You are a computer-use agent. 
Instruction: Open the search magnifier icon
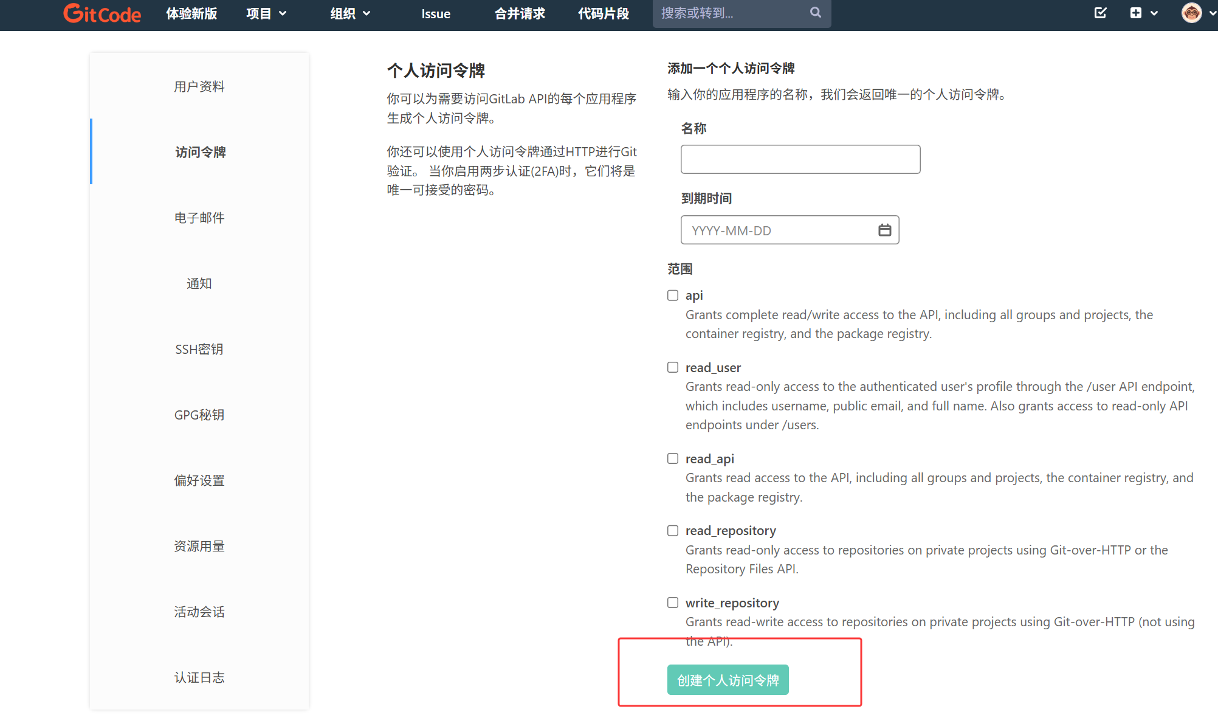click(x=815, y=13)
